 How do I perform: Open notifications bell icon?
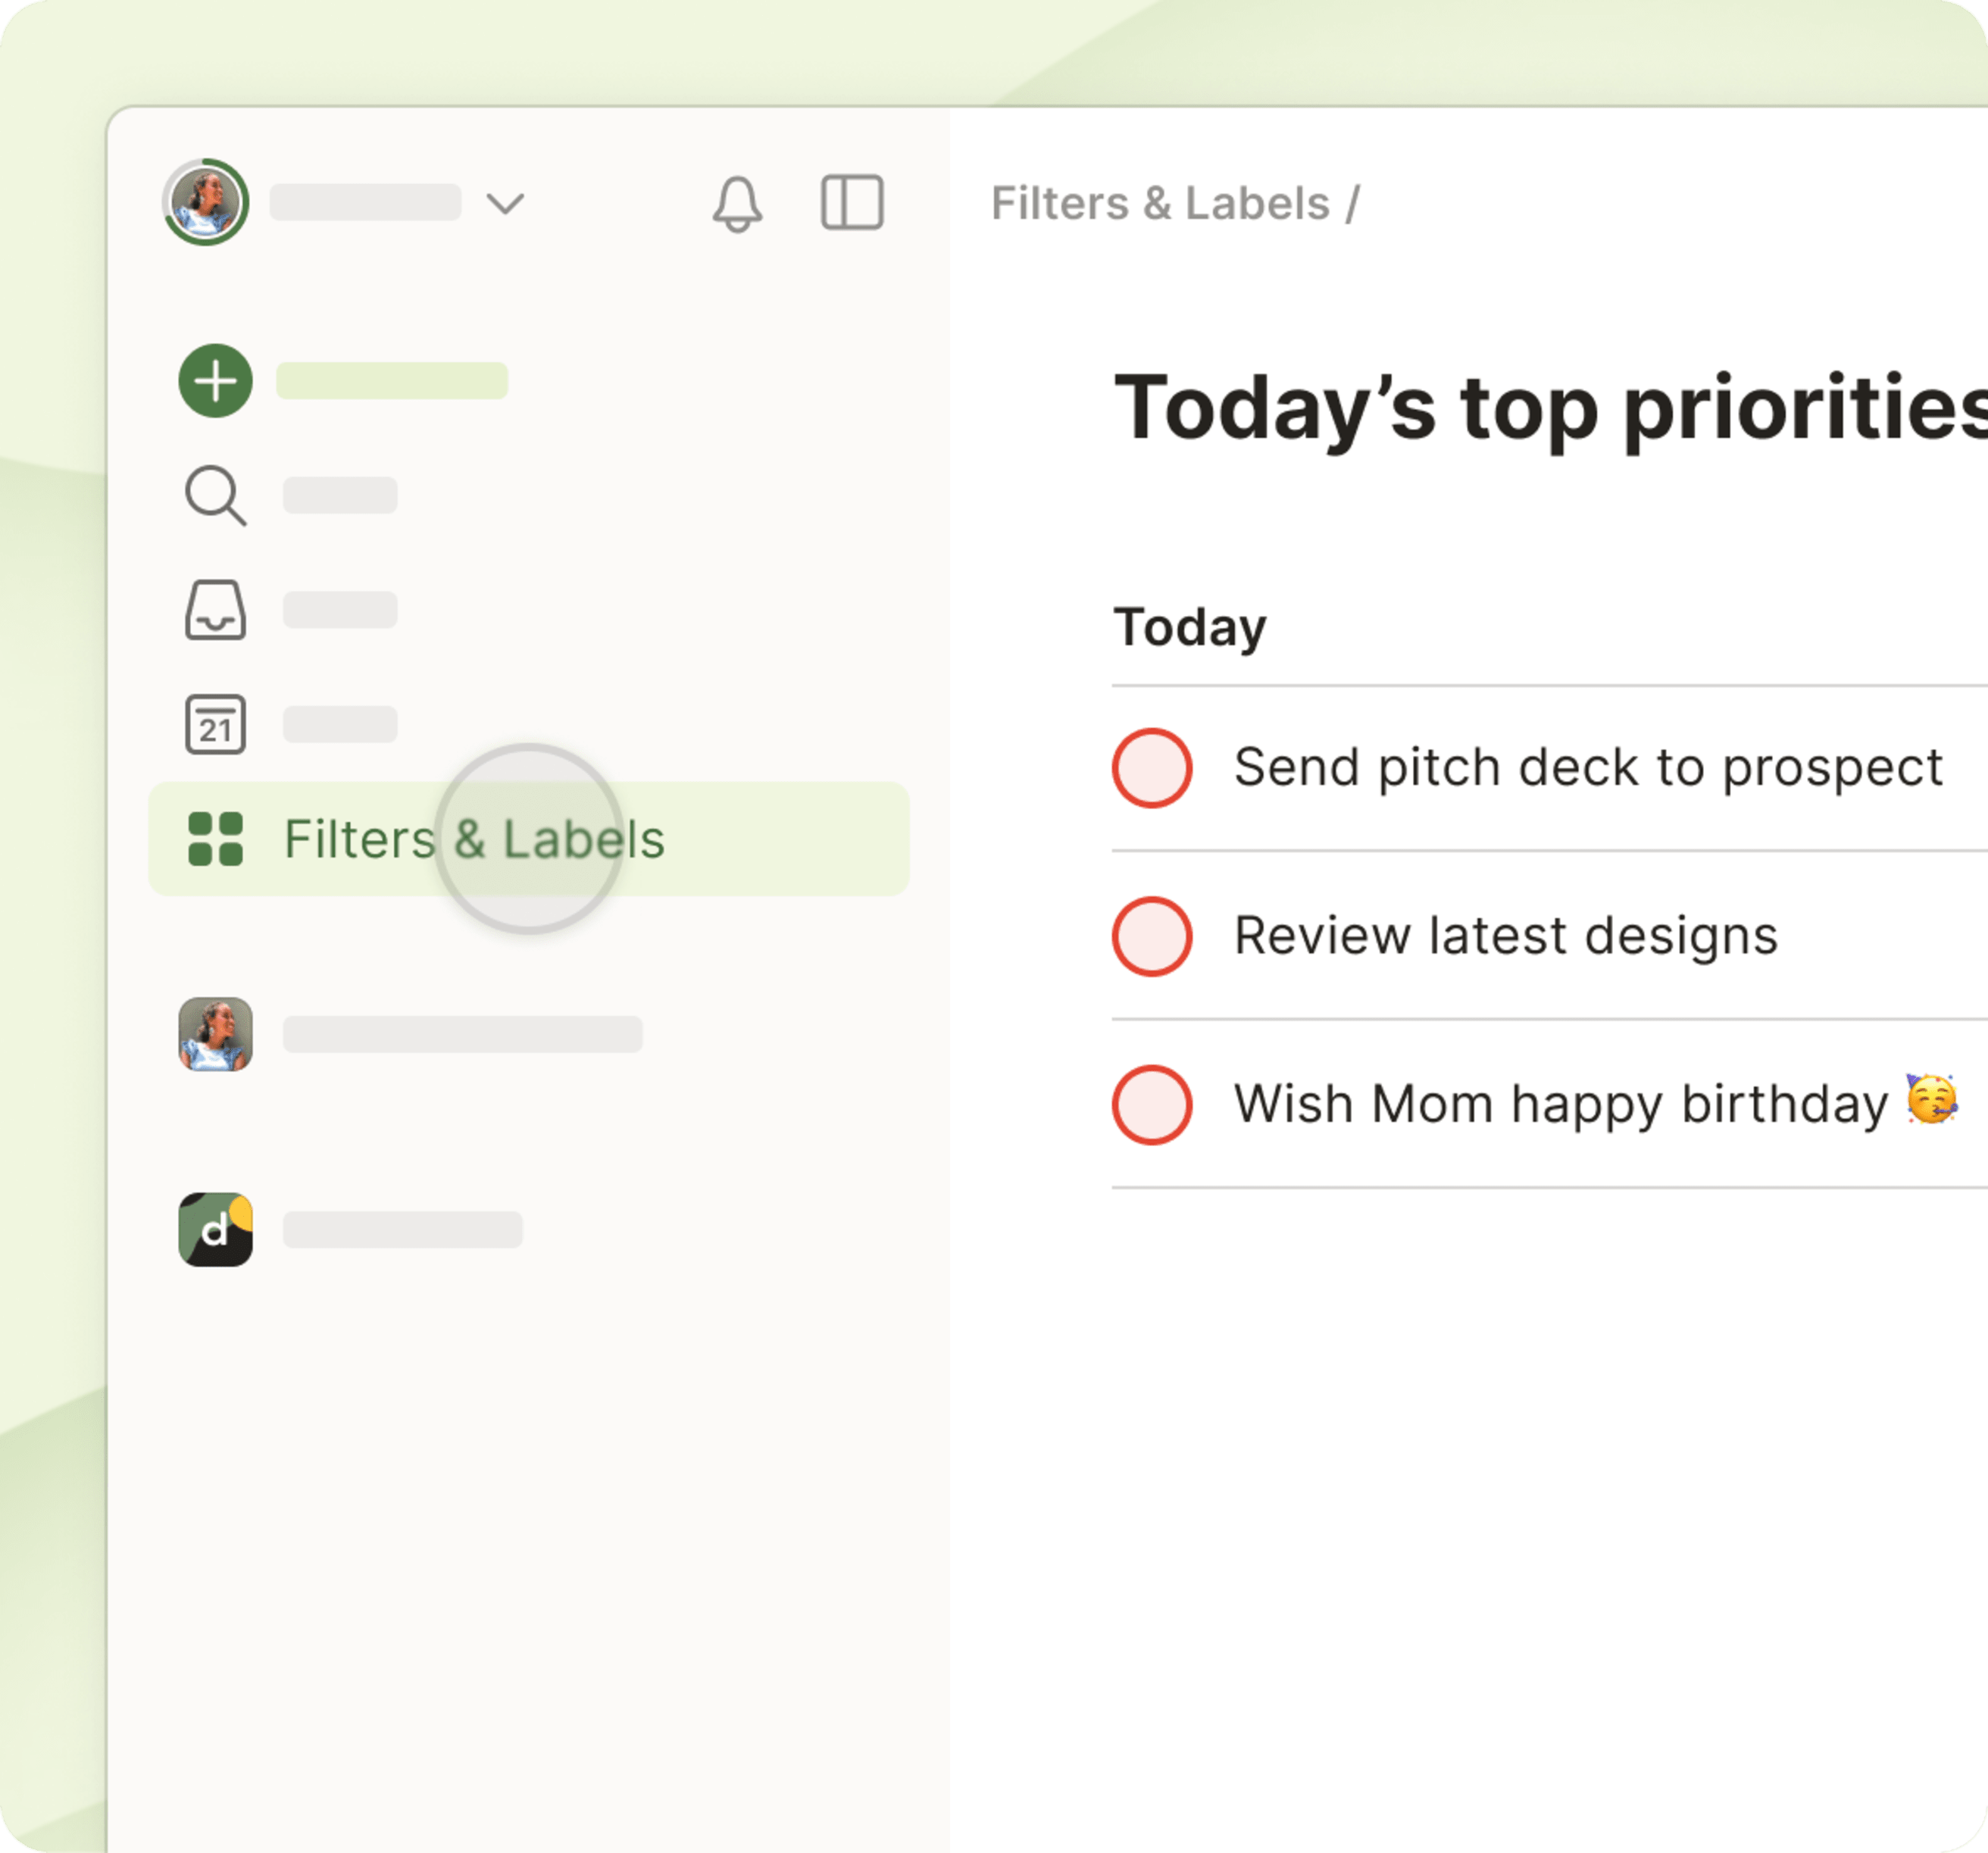pos(737,204)
